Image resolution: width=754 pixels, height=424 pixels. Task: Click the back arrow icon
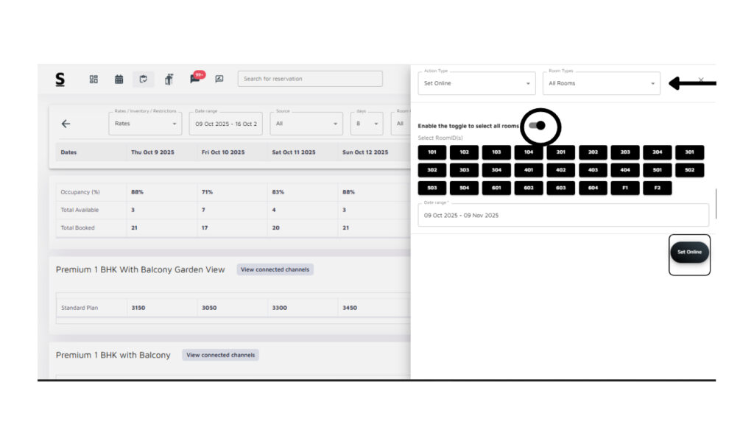(x=66, y=124)
